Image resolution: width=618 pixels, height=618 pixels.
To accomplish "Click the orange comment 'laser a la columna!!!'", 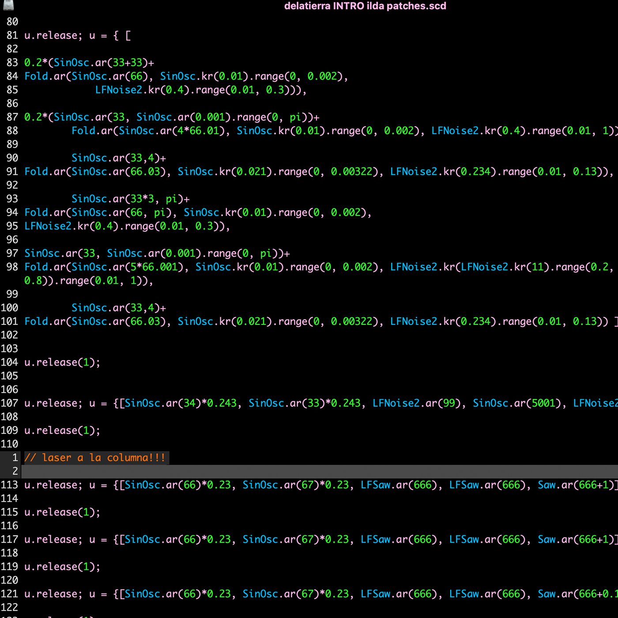I will click(x=95, y=458).
